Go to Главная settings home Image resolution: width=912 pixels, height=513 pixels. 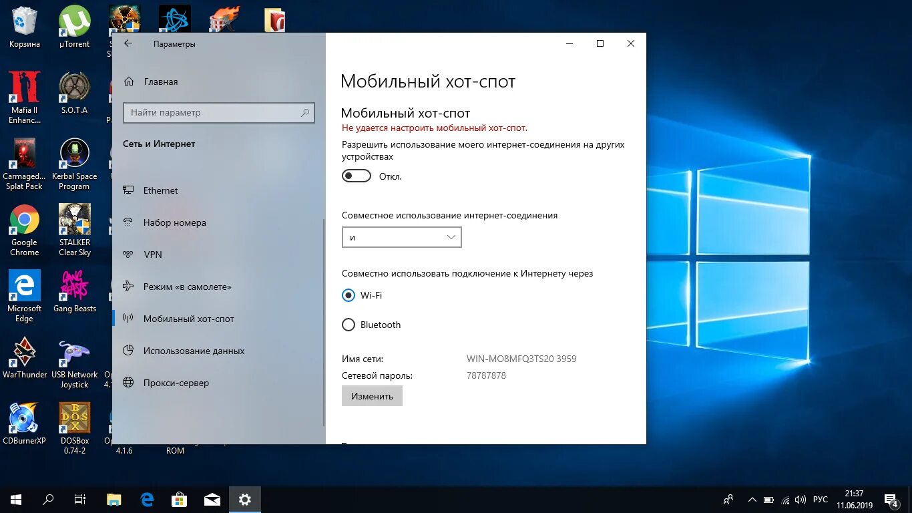[x=151, y=81]
